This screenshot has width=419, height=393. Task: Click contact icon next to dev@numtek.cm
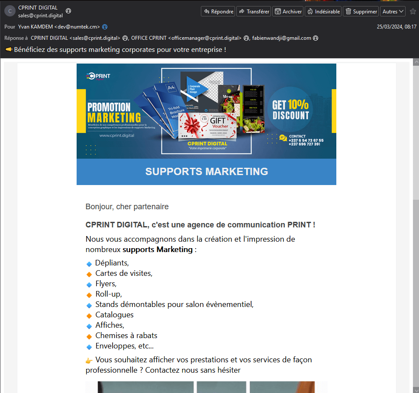tap(105, 27)
